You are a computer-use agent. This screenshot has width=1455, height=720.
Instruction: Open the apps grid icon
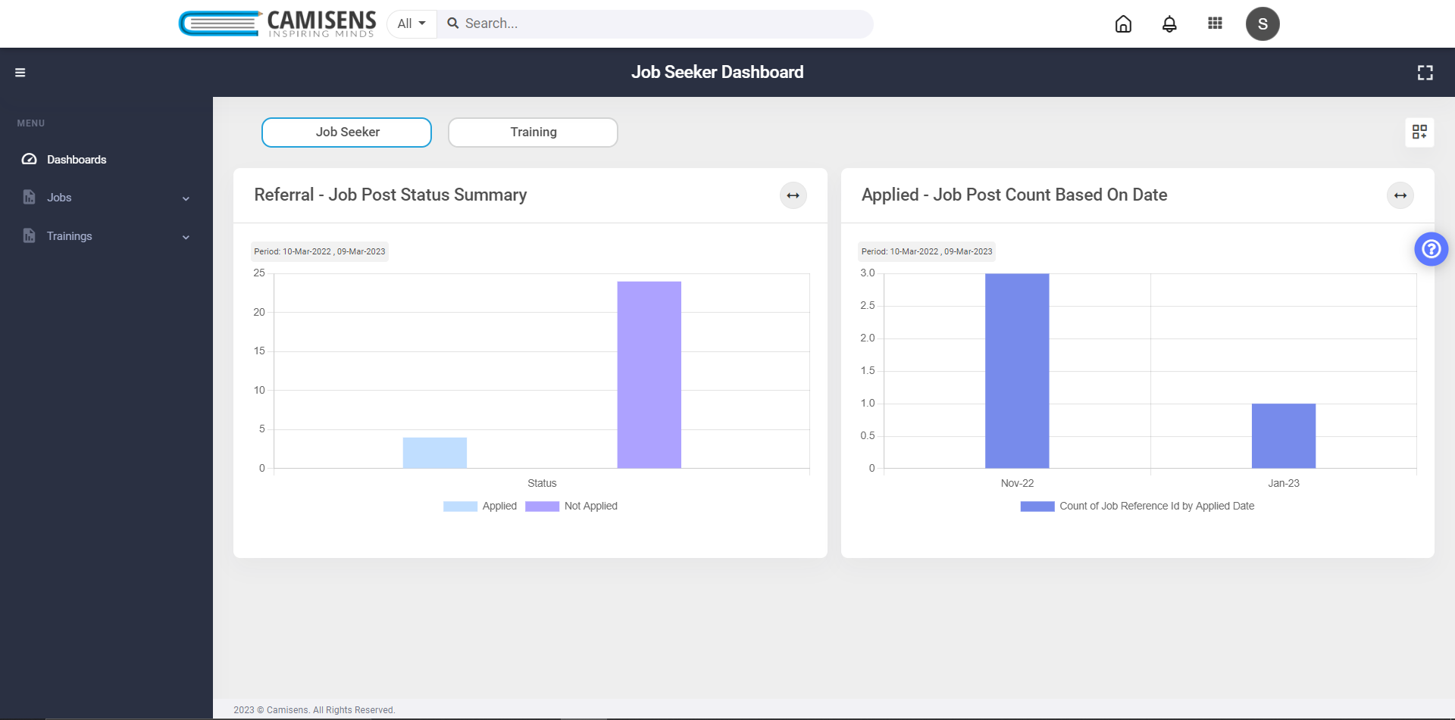point(1215,23)
